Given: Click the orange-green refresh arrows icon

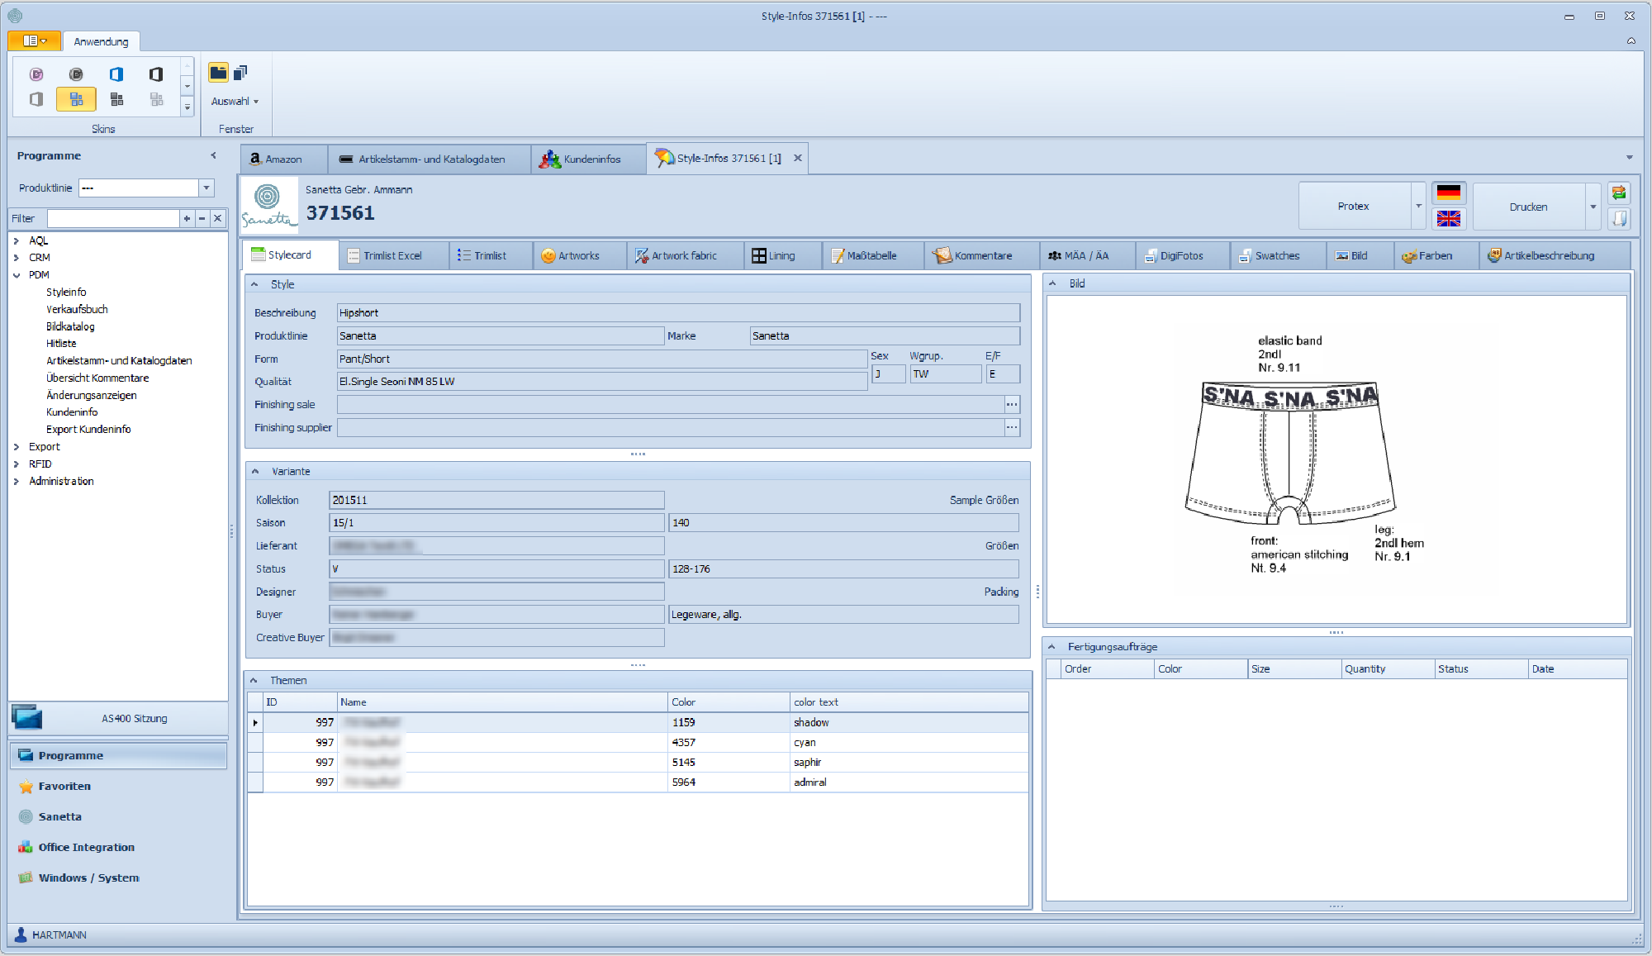Looking at the screenshot, I should coord(1619,193).
